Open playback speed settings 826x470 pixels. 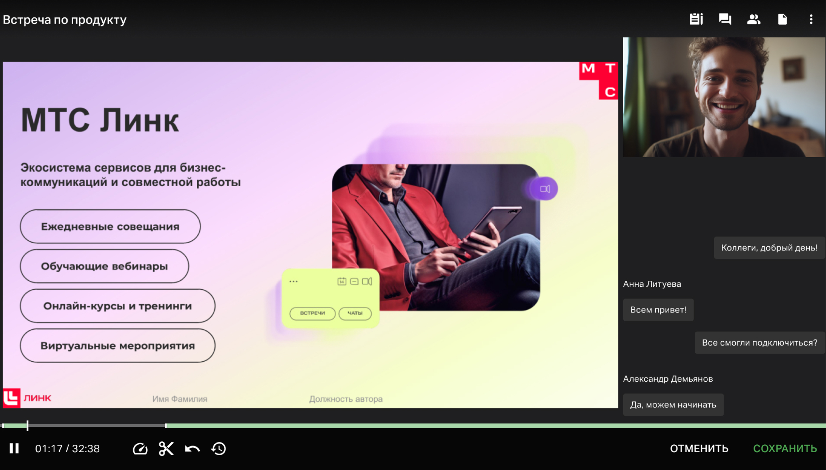[x=140, y=449]
